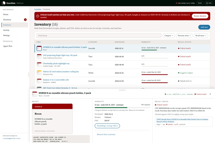The height and width of the screenshot is (143, 215).
Task: Click Remove from inventory link
Action: (106, 134)
